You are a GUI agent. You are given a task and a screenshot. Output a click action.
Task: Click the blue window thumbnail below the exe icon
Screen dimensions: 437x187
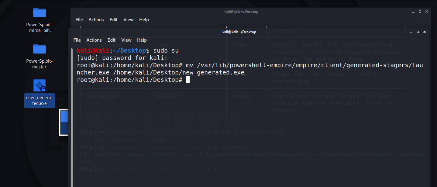[x=64, y=123]
